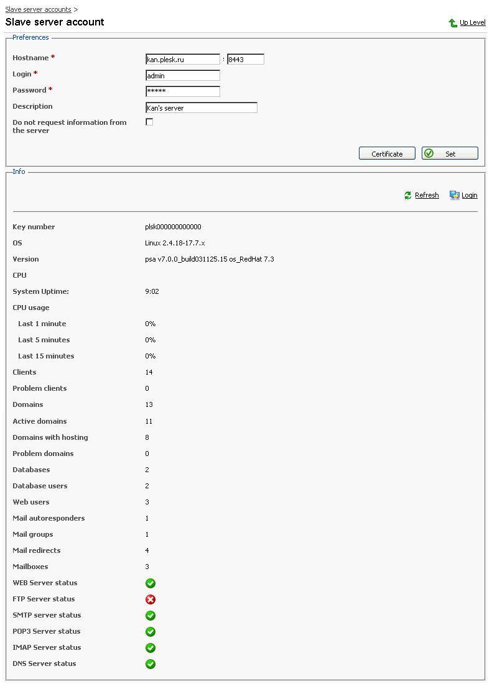The width and height of the screenshot is (492, 684).
Task: Click the Refresh icon in Info panel
Action: 408,195
